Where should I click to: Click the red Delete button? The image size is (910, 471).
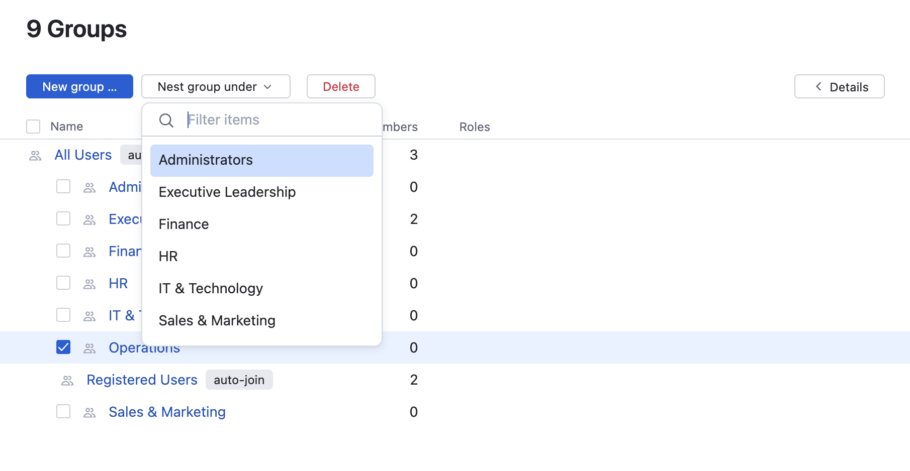coord(341,87)
